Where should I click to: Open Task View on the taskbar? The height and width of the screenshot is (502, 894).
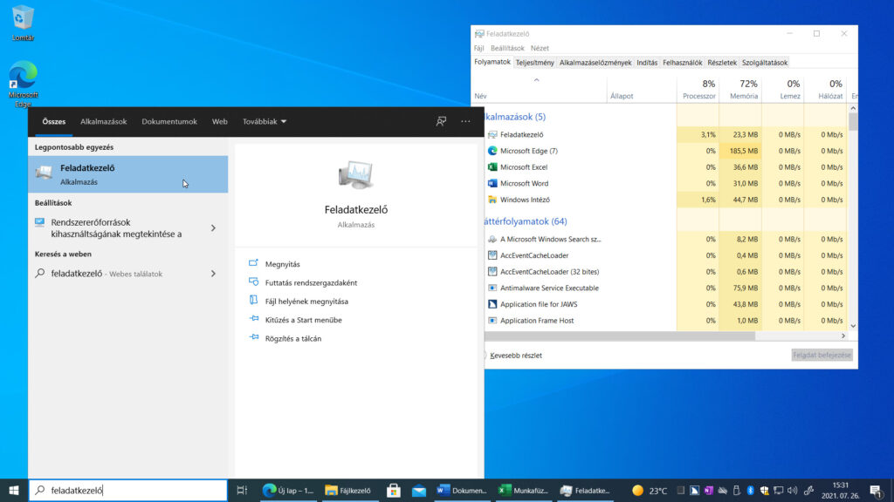(242, 490)
